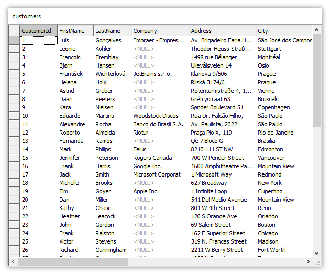
Task: Select LastName cell 'Köhler'
Action: coord(113,49)
